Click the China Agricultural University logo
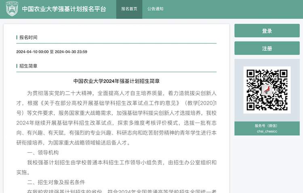Viewport: 303px width, 193px height. pos(11,8)
